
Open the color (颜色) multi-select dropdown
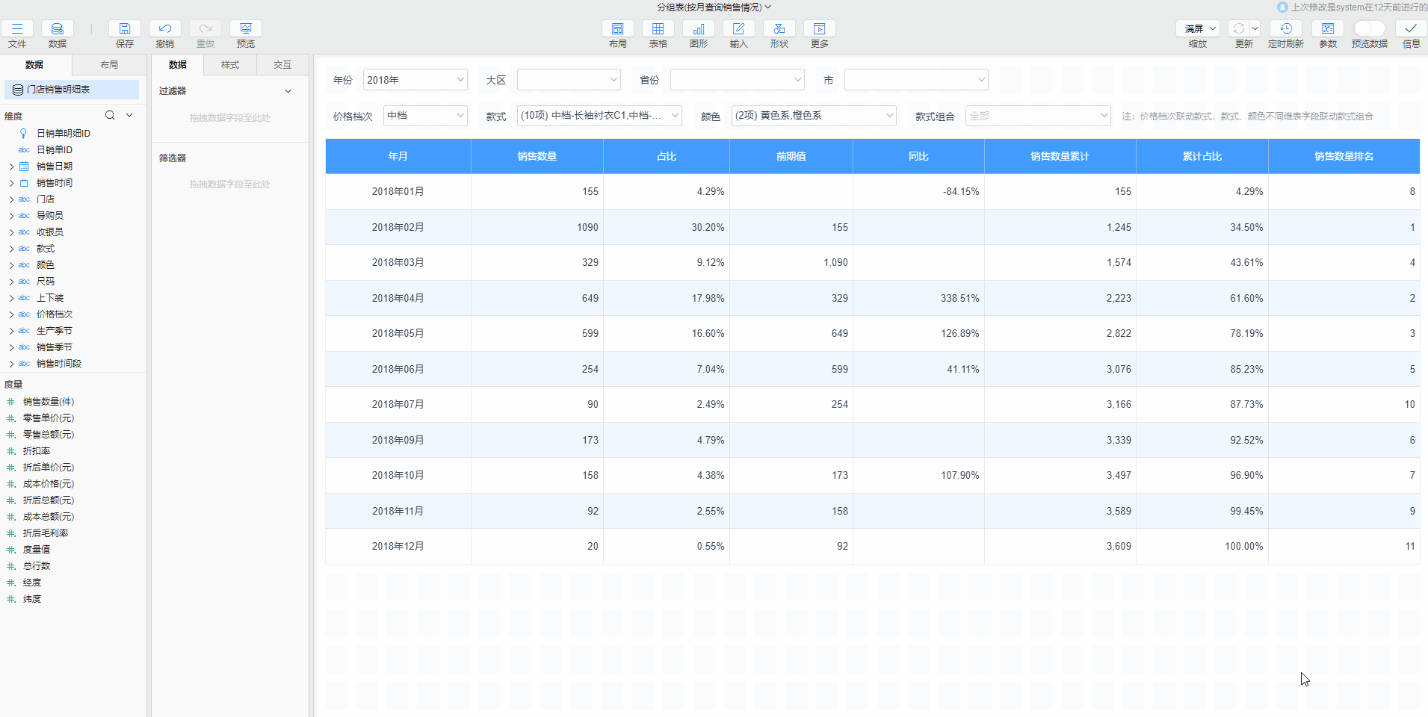pos(813,116)
